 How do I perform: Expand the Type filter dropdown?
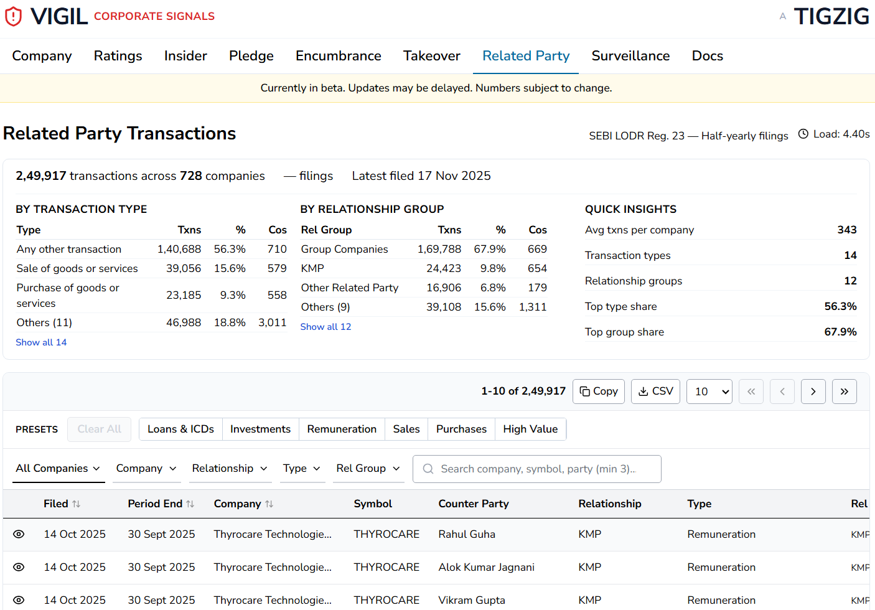pos(302,469)
